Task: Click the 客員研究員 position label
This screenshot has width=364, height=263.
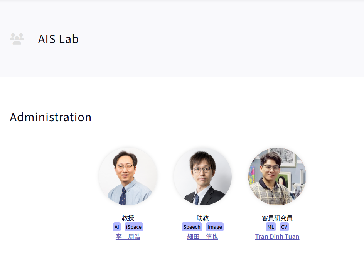Action: click(277, 218)
